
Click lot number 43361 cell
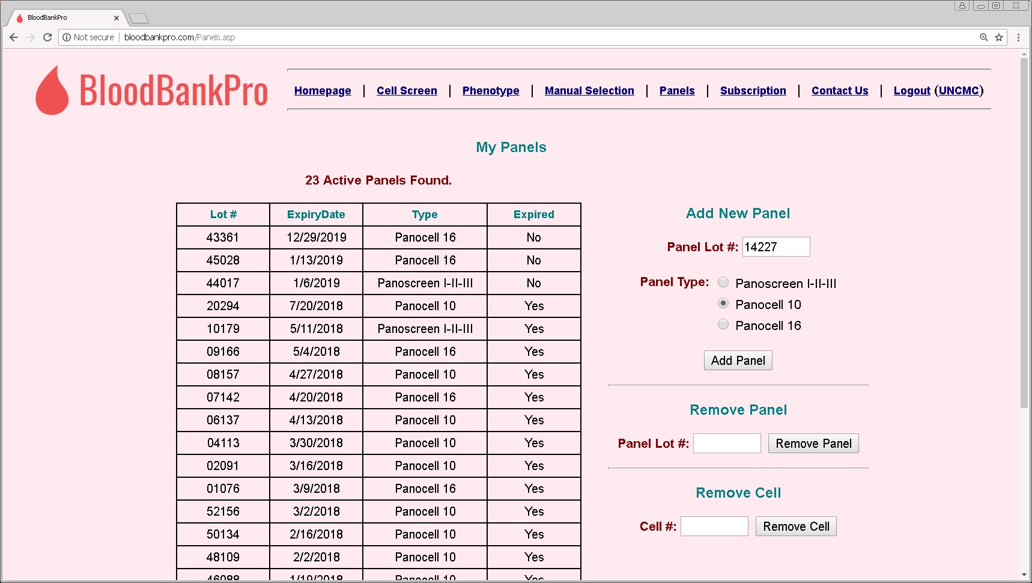[x=223, y=237]
